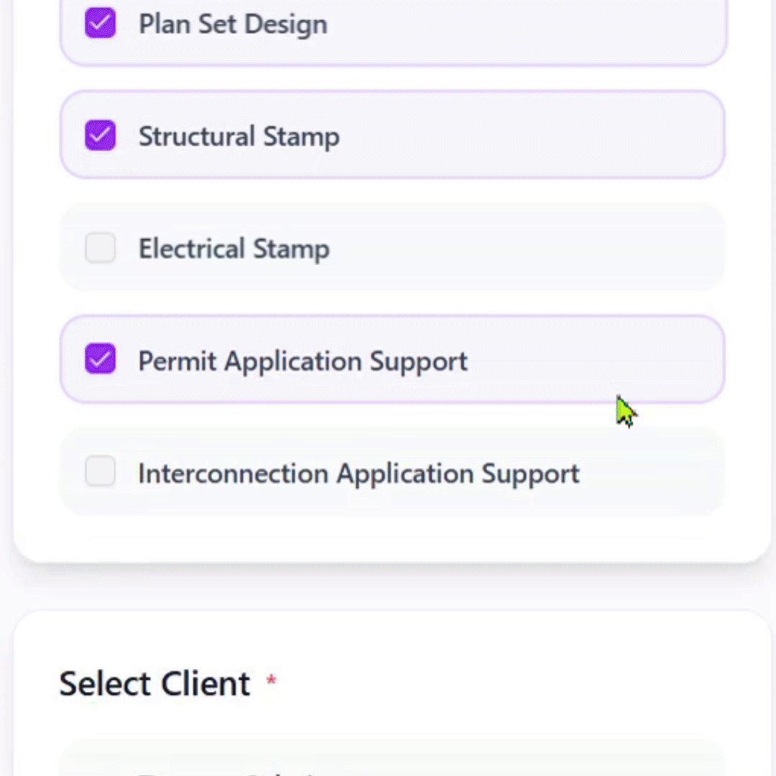Image resolution: width=776 pixels, height=776 pixels.
Task: Click blank area right of Select Client heading
Action: point(517,683)
